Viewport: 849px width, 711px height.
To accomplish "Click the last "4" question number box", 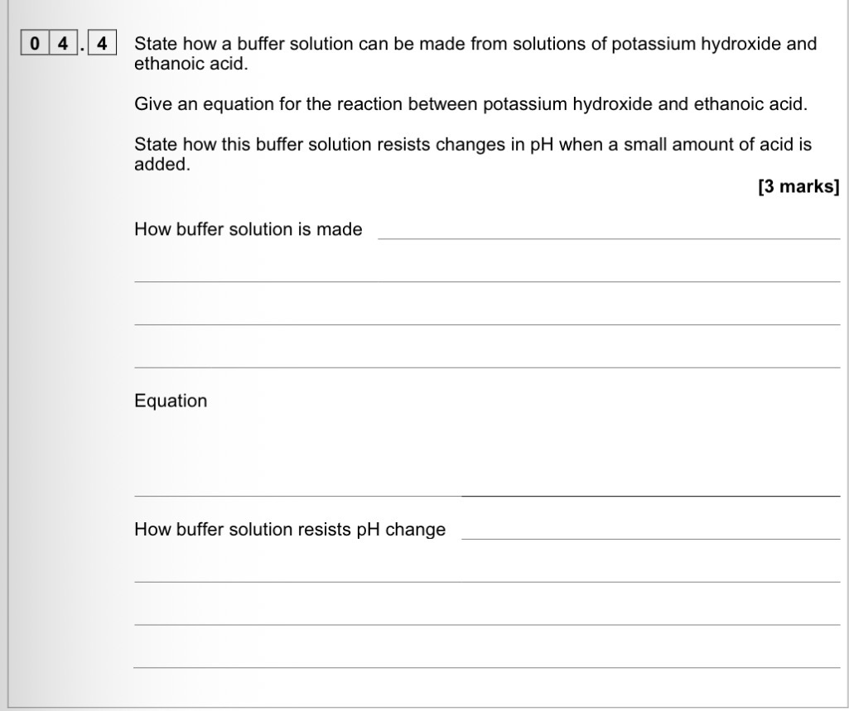I will (103, 44).
